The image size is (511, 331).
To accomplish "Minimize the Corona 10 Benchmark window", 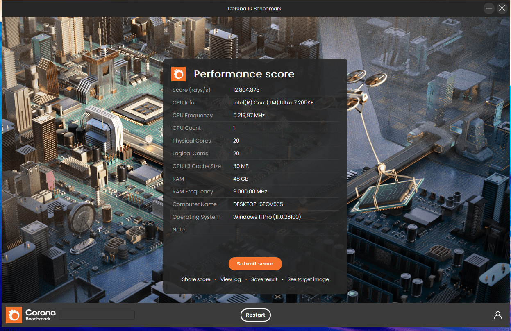I will click(x=489, y=8).
